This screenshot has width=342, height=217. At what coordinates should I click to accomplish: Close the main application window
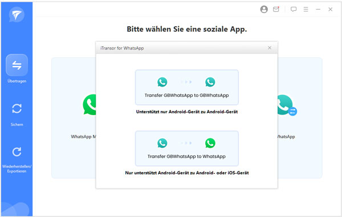(x=331, y=9)
